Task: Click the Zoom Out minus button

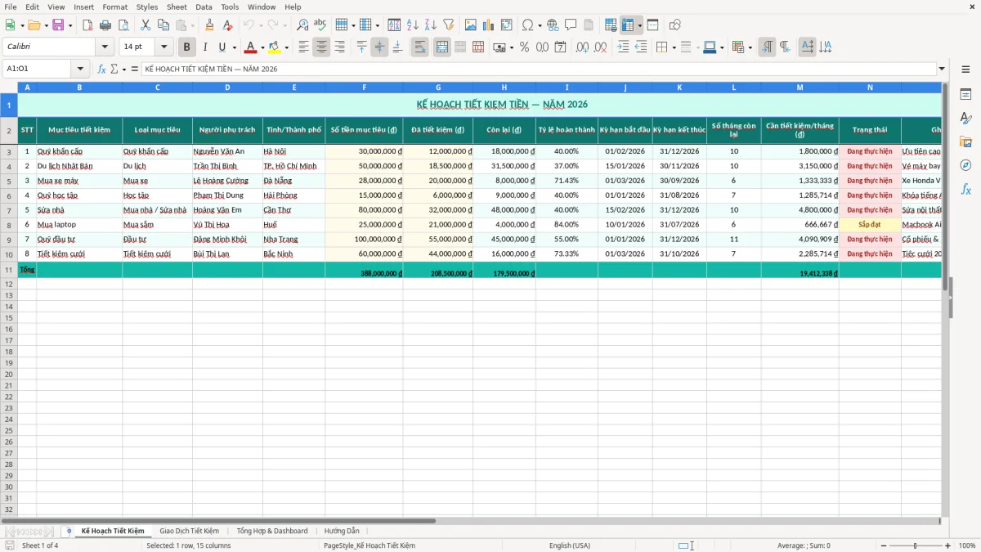Action: (884, 545)
